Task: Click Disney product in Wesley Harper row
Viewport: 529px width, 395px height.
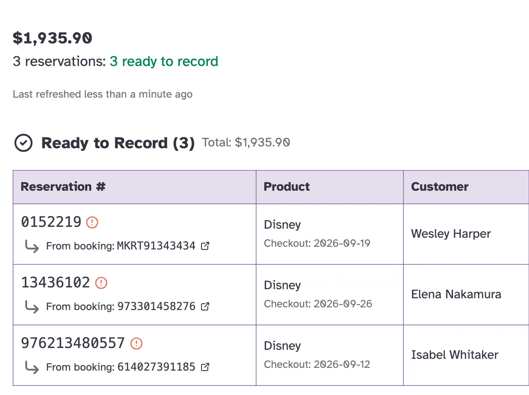Action: 282,225
